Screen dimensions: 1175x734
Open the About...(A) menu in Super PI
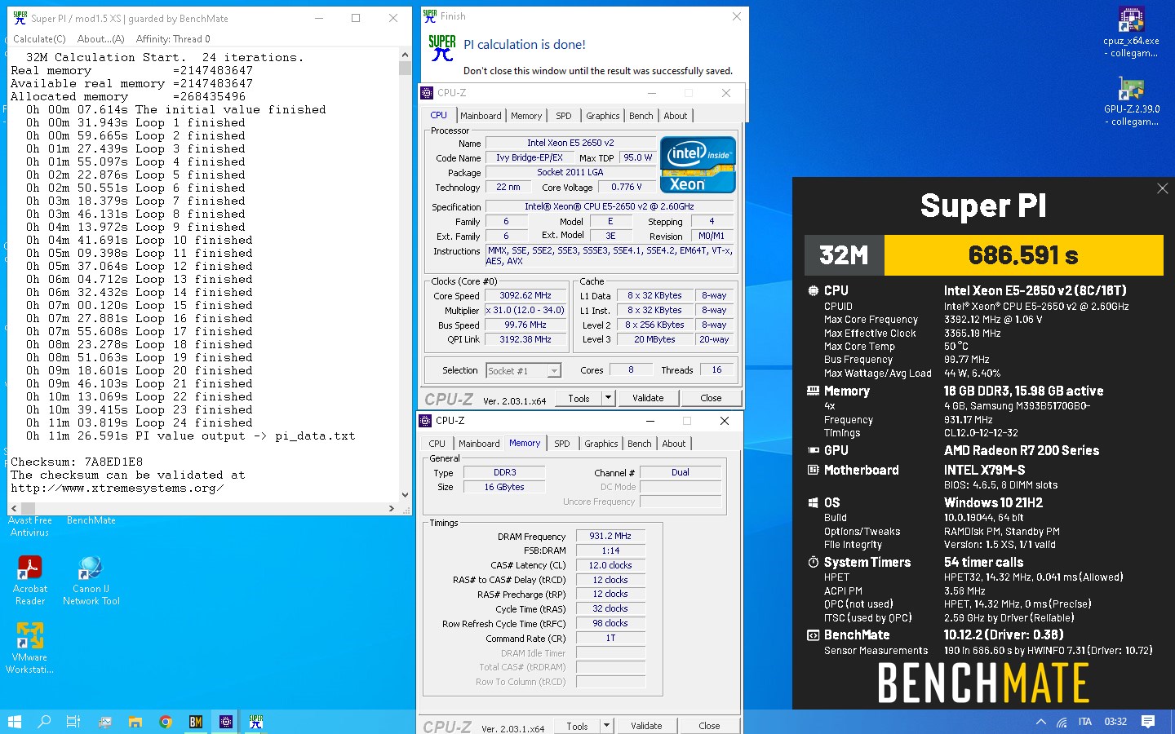(100, 39)
